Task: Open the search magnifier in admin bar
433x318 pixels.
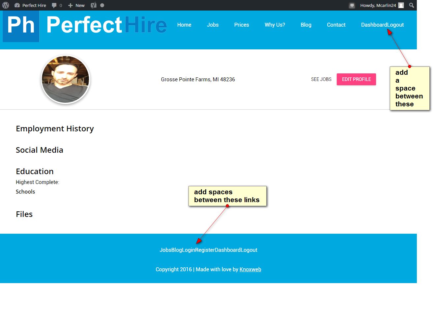Action: [x=412, y=5]
